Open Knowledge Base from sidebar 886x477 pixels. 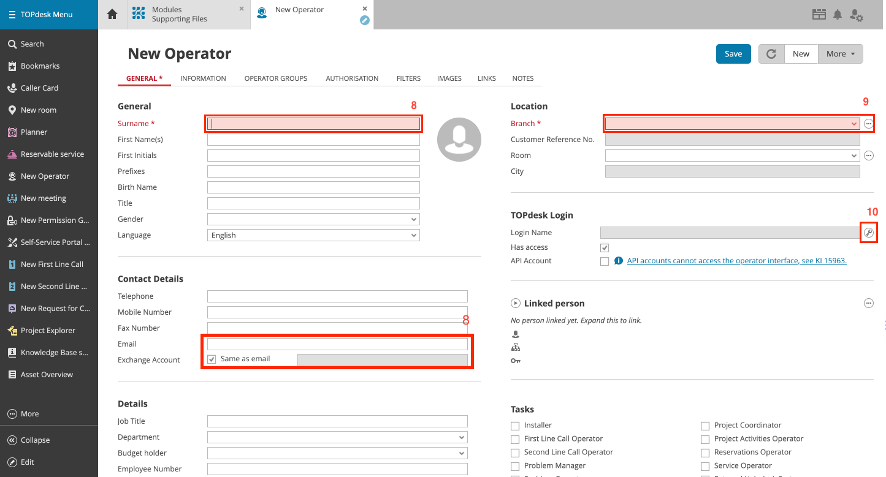(12, 353)
